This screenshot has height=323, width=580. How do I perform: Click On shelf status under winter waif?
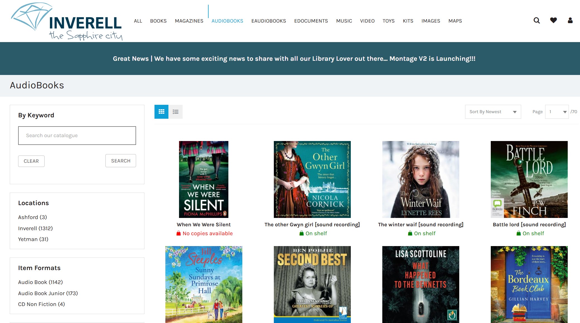(x=421, y=234)
